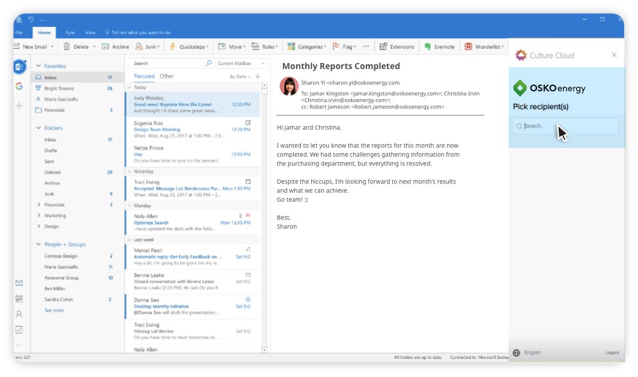This screenshot has width=638, height=377.
Task: Click English language selector in Culture Cloud
Action: pyautogui.click(x=532, y=352)
